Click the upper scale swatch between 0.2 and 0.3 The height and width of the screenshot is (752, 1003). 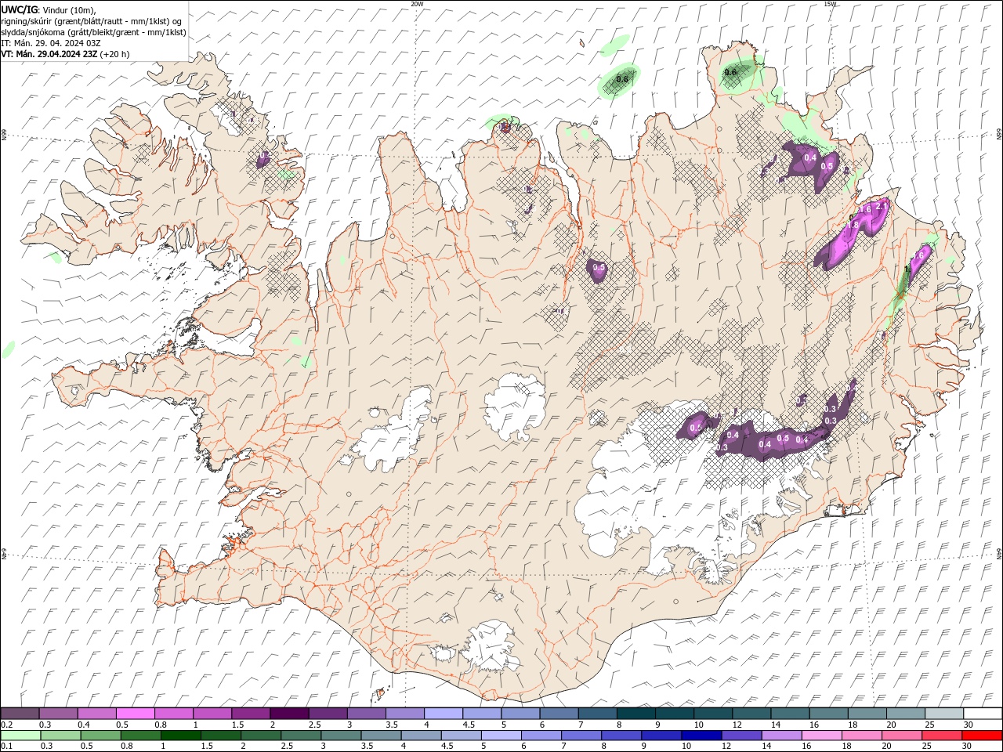click(20, 714)
